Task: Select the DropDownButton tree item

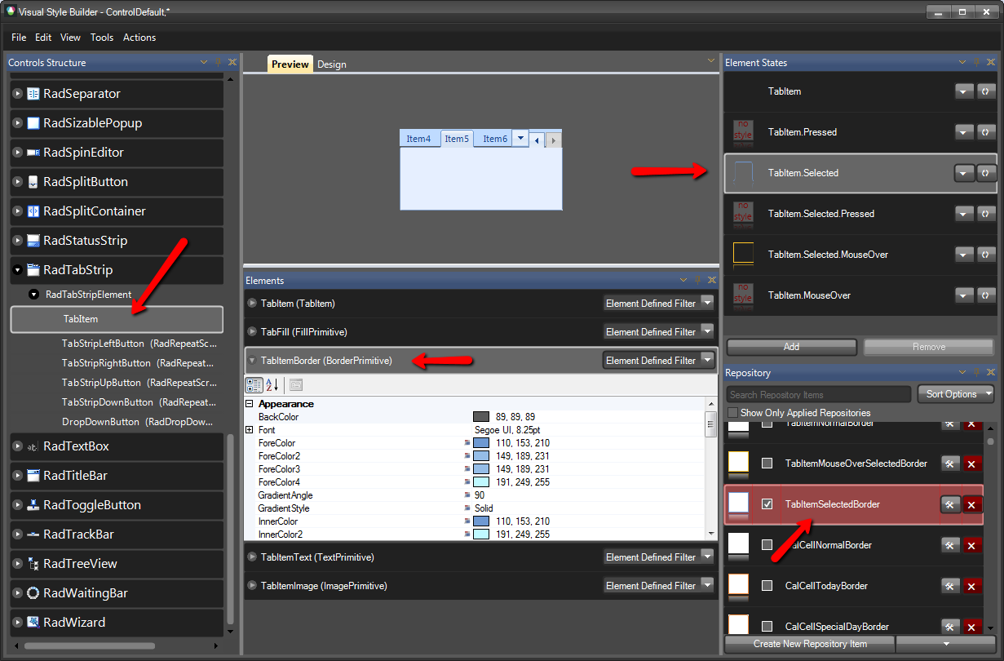Action: (x=138, y=422)
